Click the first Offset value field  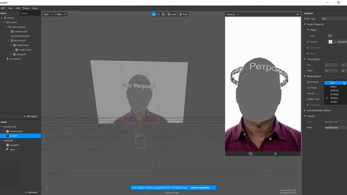331,71
